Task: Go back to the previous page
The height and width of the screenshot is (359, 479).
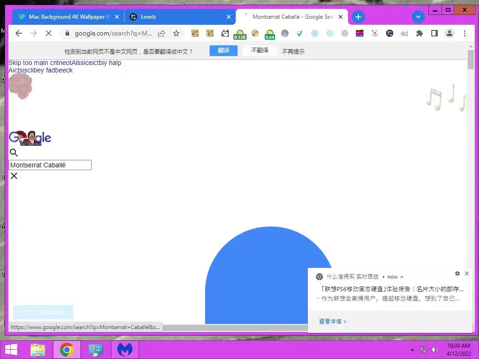Action: [x=19, y=33]
